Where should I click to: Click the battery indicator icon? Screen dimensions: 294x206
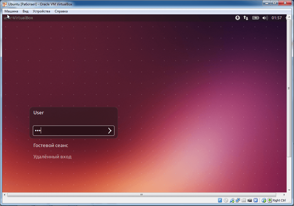255,18
